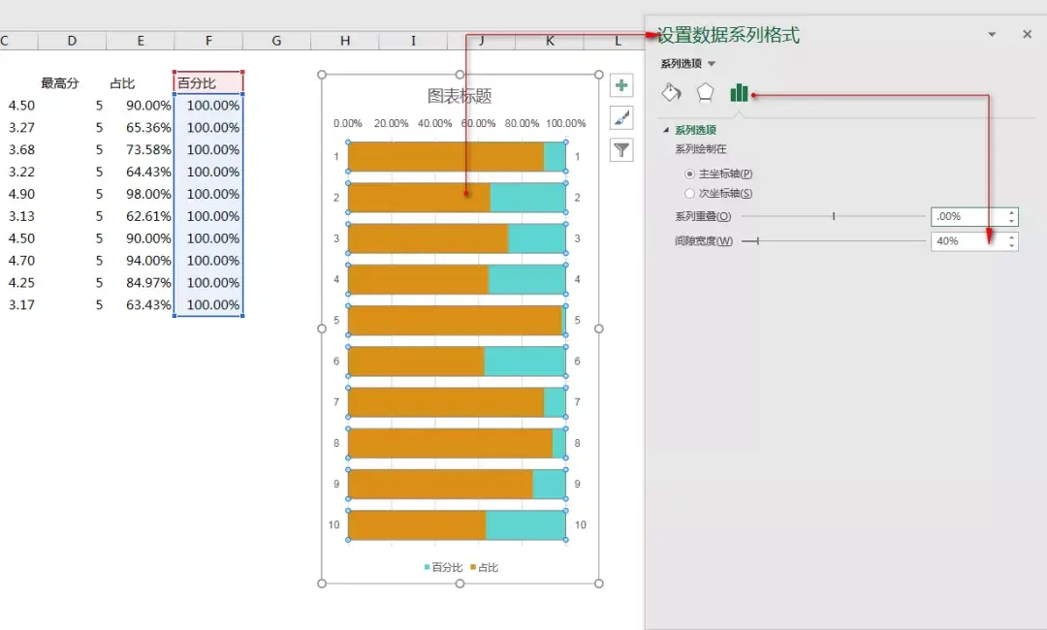The width and height of the screenshot is (1047, 630).
Task: Open Chart Filters funnel icon
Action: pyautogui.click(x=620, y=149)
